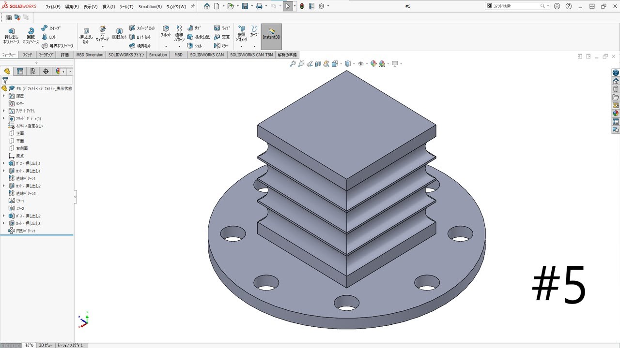620x348 pixels.
Task: Click the Home icon in title toolbar
Action: (x=207, y=6)
